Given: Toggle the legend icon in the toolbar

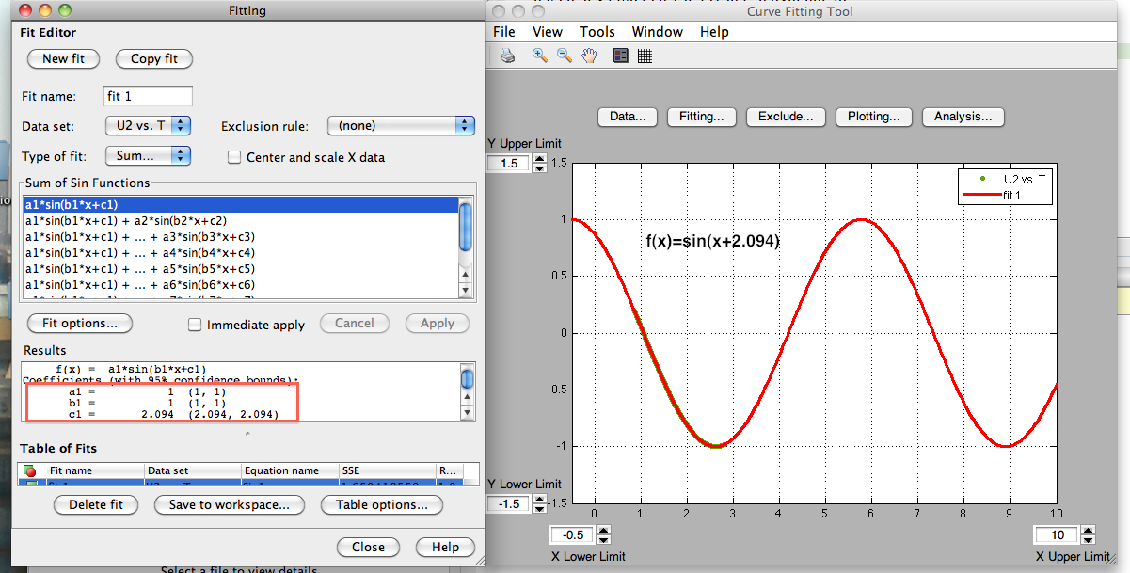Looking at the screenshot, I should tap(620, 56).
